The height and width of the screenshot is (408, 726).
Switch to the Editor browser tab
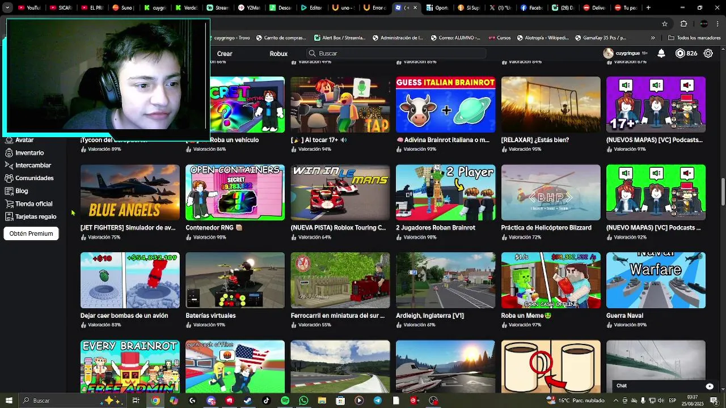coord(311,8)
